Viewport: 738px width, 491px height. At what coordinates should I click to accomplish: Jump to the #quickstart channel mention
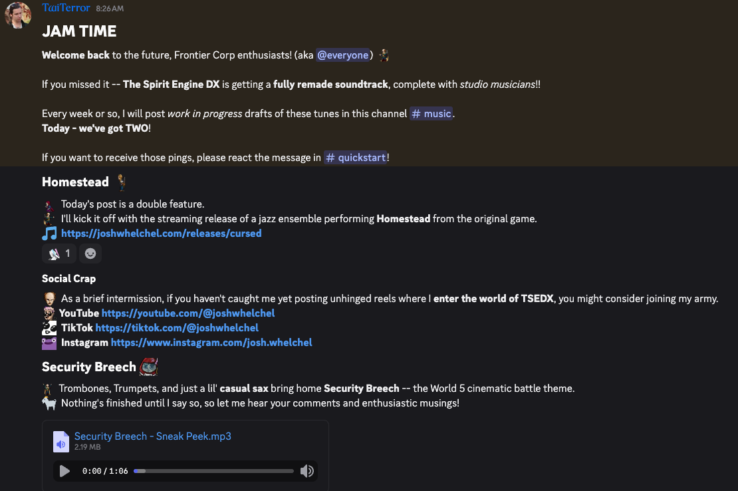[x=355, y=158]
